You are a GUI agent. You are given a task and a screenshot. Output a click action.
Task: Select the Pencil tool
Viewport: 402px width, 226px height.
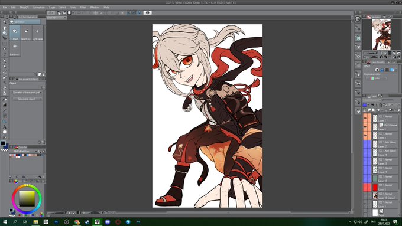[4, 66]
